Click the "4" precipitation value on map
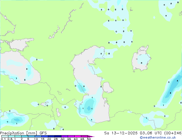The height and width of the screenshot is (140, 182). [177, 81]
